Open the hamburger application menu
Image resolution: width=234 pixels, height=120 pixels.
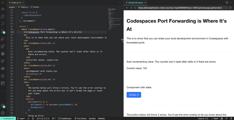(x=3, y=2)
